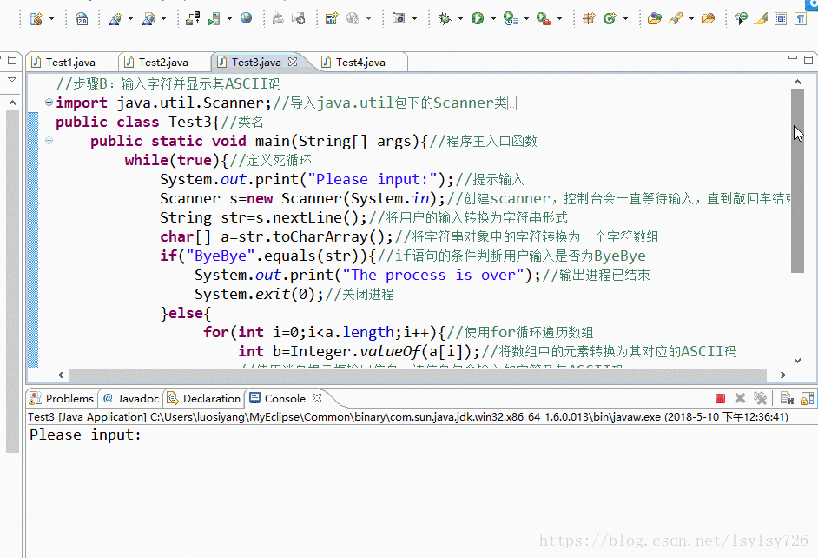The width and height of the screenshot is (818, 558).
Task: Toggle the Scroll Lock console icon
Action: point(807,398)
